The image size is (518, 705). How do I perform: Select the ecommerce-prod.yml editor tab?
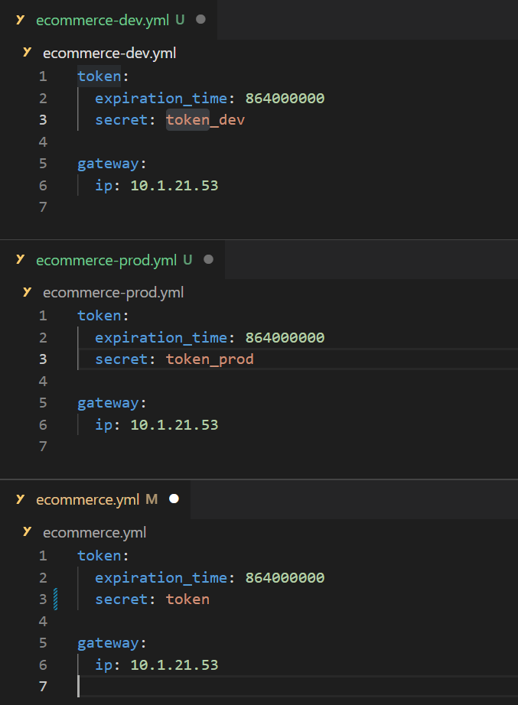112,260
